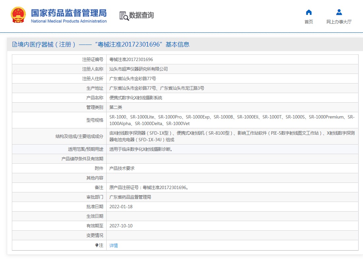Click the 注册证编号 row label
The height and width of the screenshot is (263, 363).
pyautogui.click(x=93, y=59)
